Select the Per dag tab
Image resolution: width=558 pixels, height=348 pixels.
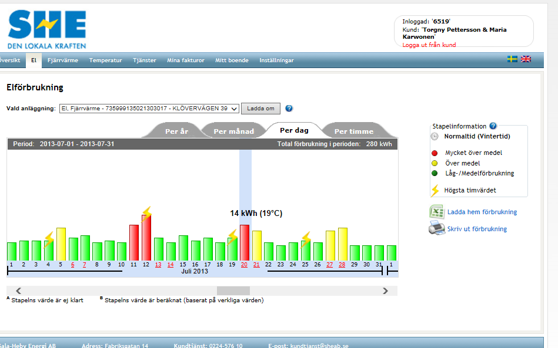[x=294, y=130]
